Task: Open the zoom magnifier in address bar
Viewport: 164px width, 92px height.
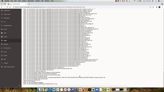Action: (x=150, y=7)
